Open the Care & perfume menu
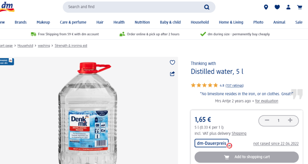Image resolution: width=308 pixels, height=164 pixels. (73, 22)
